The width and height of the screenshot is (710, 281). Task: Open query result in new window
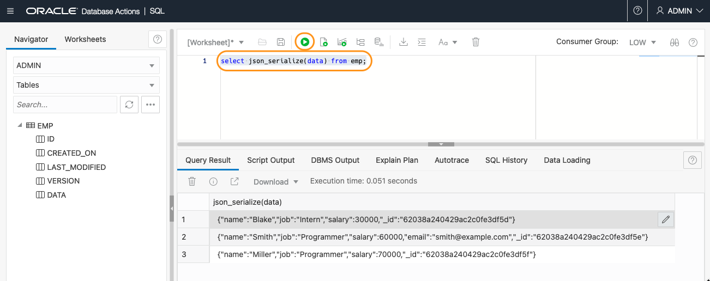click(x=234, y=181)
